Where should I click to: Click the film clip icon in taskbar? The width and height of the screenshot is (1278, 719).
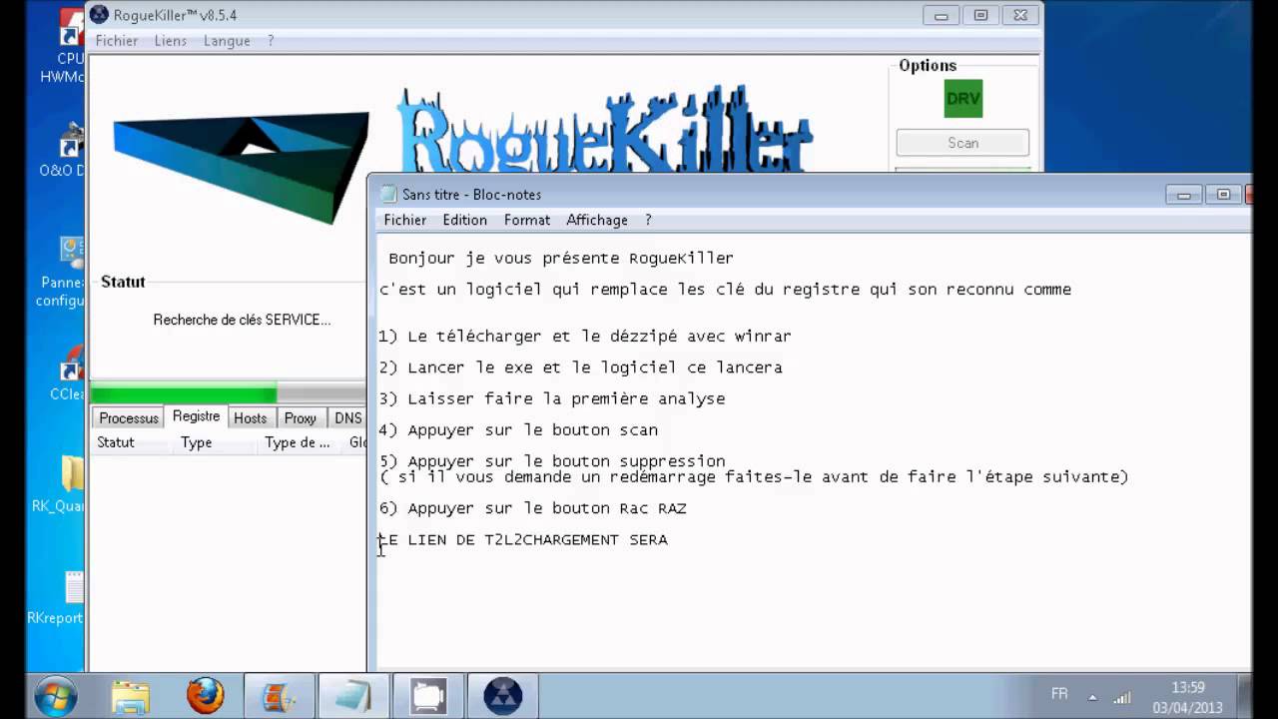pyautogui.click(x=279, y=695)
